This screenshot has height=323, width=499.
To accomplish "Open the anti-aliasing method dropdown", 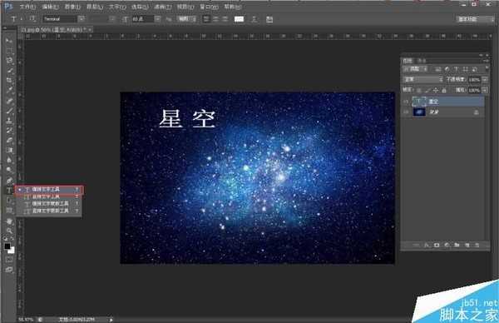I will click(x=186, y=19).
